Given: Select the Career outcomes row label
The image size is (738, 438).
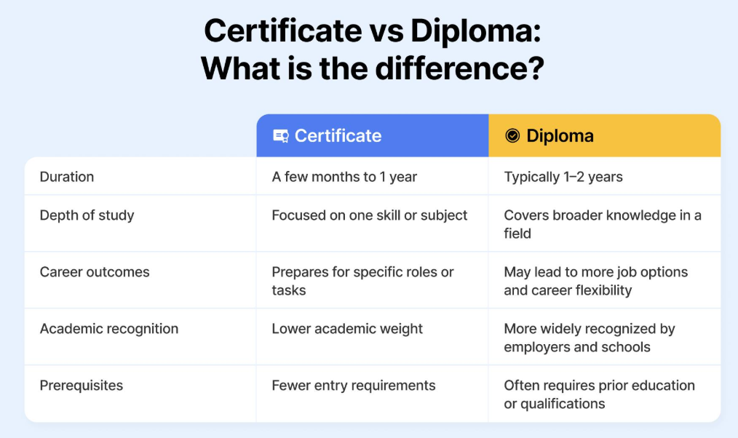Looking at the screenshot, I should (x=95, y=272).
